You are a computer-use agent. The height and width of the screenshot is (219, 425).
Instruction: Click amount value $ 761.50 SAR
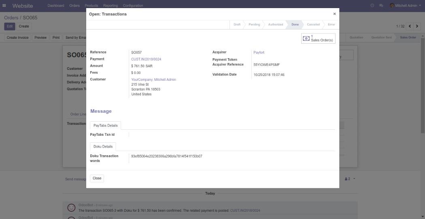click(142, 66)
